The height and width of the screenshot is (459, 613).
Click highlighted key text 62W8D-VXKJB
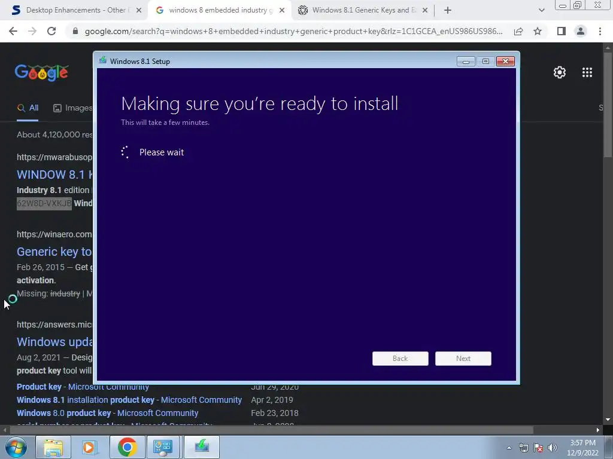(44, 203)
